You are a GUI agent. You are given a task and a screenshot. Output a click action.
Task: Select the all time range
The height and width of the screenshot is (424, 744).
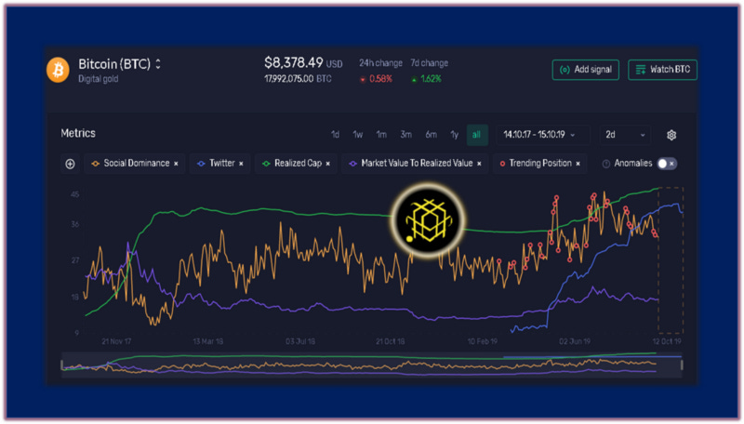click(x=476, y=135)
